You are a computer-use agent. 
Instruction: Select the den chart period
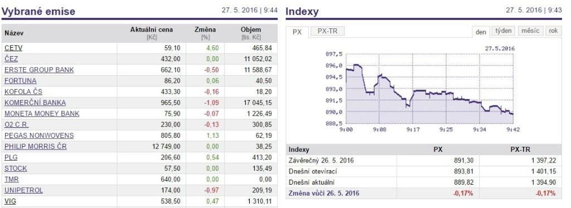pos(481,32)
